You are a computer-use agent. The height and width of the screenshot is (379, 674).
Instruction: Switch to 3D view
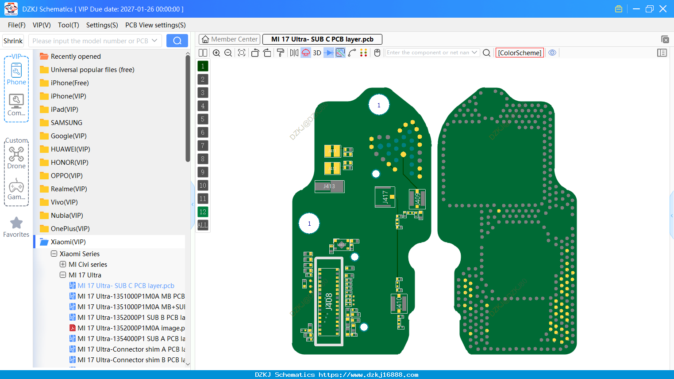click(317, 53)
